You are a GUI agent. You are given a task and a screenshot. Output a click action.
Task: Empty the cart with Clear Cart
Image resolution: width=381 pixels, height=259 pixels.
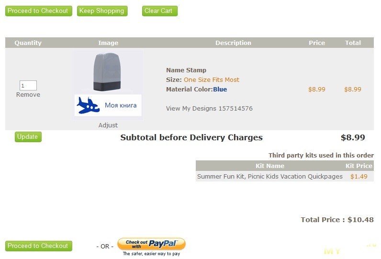coord(160,11)
